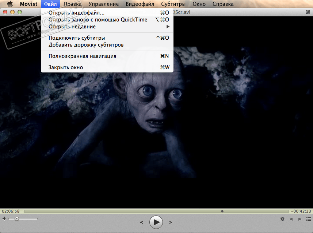Go to the next video in playlist
The height and width of the screenshot is (233, 313).
click(x=300, y=219)
